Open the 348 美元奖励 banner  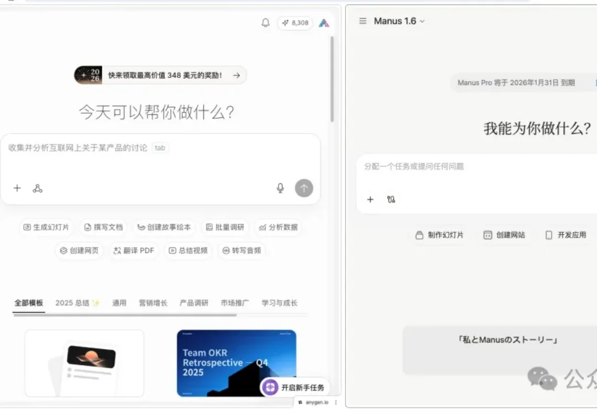coord(160,75)
